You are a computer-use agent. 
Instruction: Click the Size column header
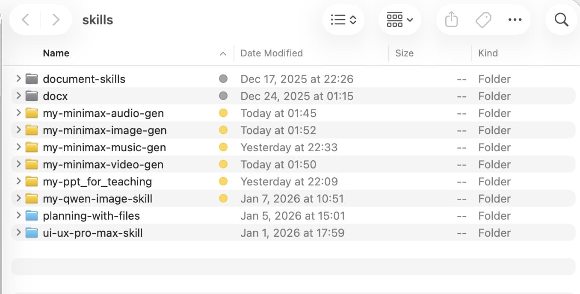tap(404, 53)
